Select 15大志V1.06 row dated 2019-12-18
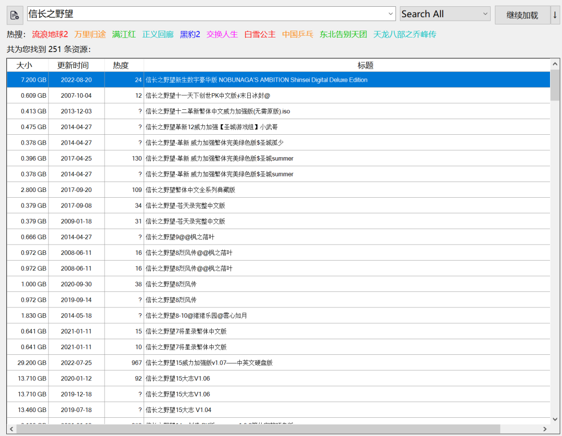This screenshot has height=436, width=562. pos(278,394)
